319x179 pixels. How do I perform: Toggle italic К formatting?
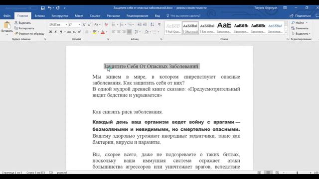point(55,32)
